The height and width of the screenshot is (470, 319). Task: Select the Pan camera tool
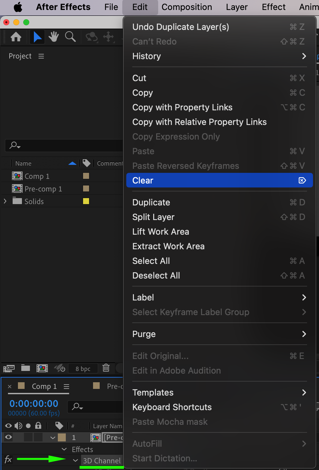tap(109, 37)
